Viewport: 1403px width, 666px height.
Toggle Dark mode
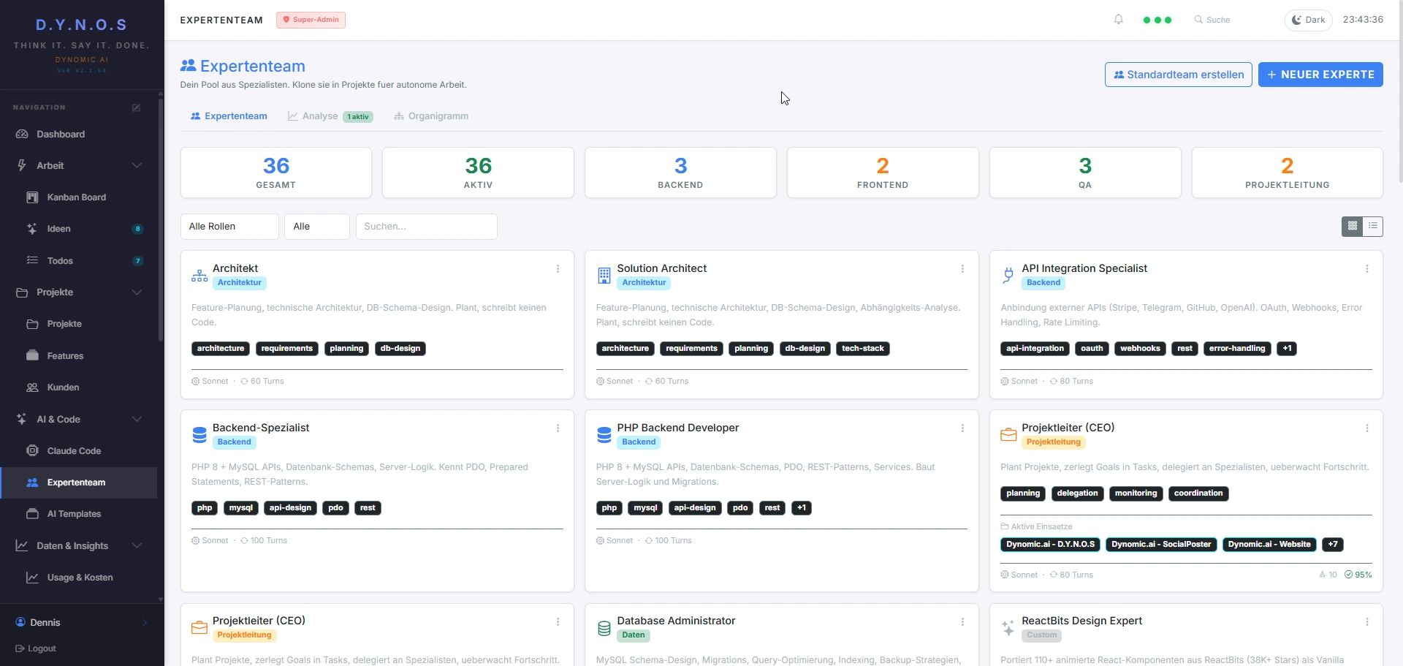point(1308,20)
